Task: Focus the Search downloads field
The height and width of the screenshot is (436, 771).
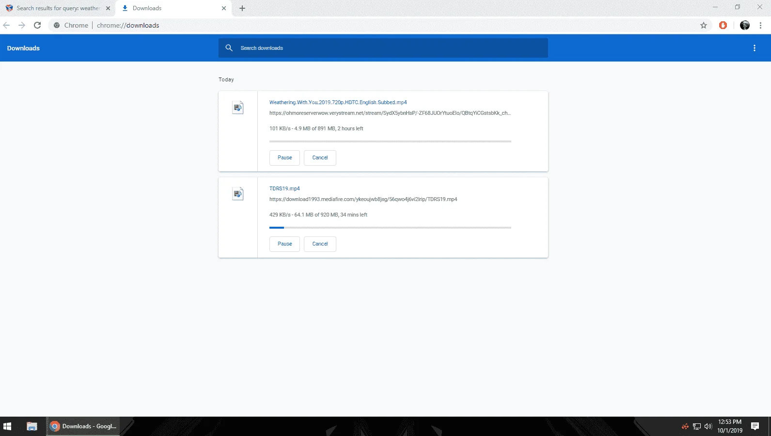Action: (x=383, y=48)
